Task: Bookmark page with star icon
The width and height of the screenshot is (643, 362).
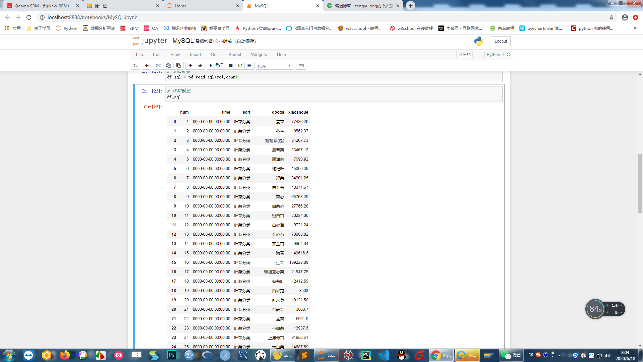Action: tap(612, 17)
